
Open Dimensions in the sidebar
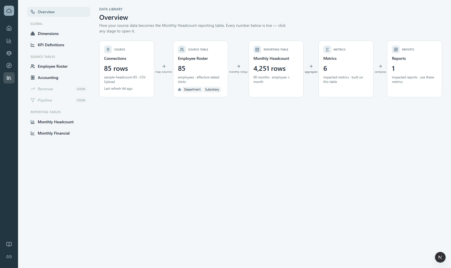click(59, 34)
